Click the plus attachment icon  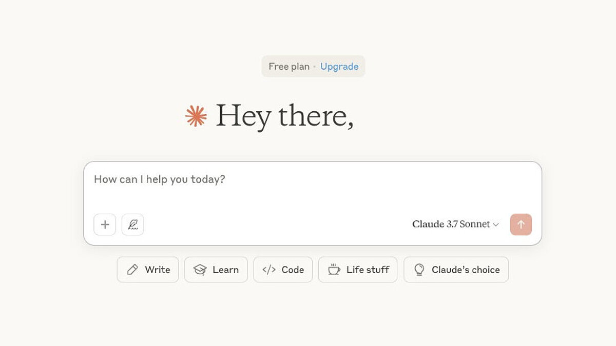(x=105, y=225)
